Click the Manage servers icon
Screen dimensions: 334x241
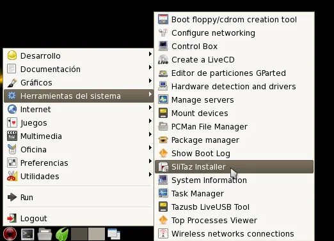click(x=163, y=99)
